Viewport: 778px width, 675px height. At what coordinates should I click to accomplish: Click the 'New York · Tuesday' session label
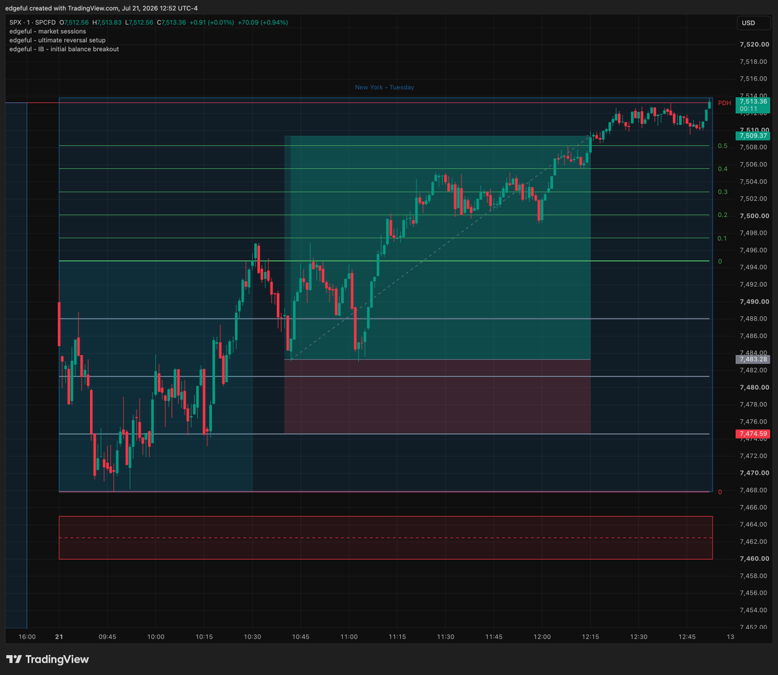(384, 87)
